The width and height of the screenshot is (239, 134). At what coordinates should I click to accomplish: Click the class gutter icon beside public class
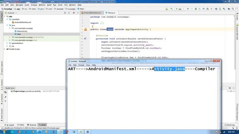click(x=86, y=29)
